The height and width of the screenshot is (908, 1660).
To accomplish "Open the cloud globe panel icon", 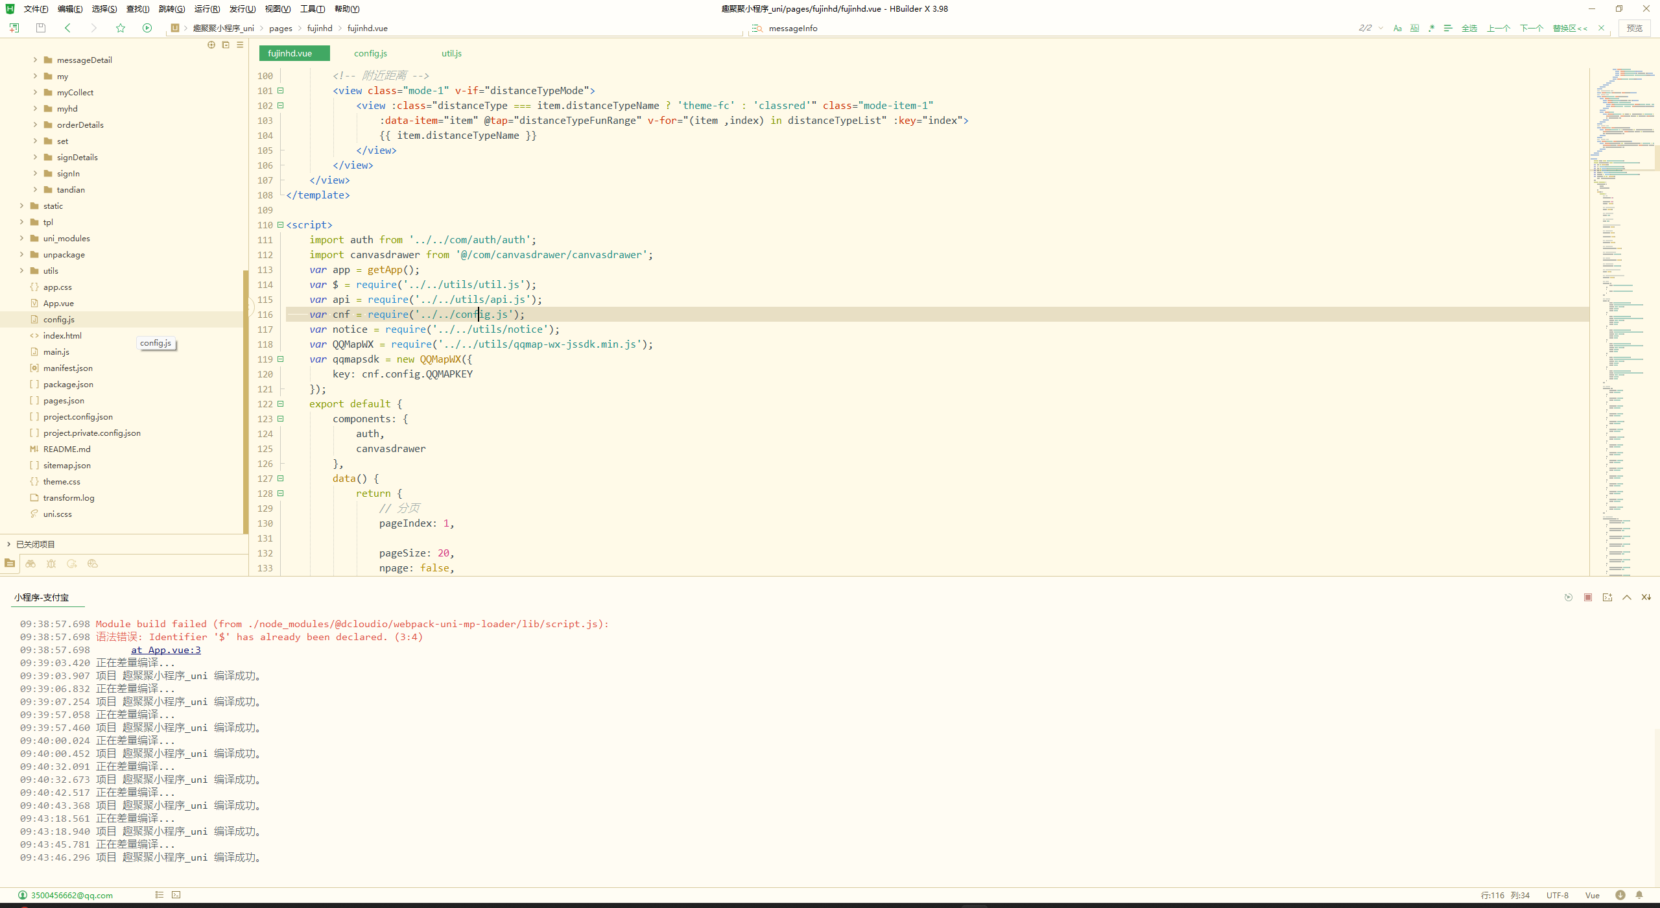I will pos(93,564).
